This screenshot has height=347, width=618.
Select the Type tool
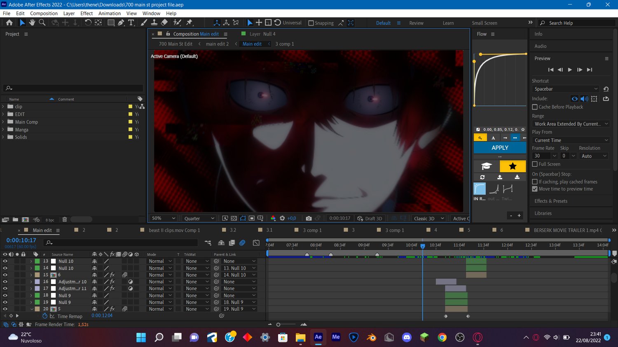(x=131, y=23)
